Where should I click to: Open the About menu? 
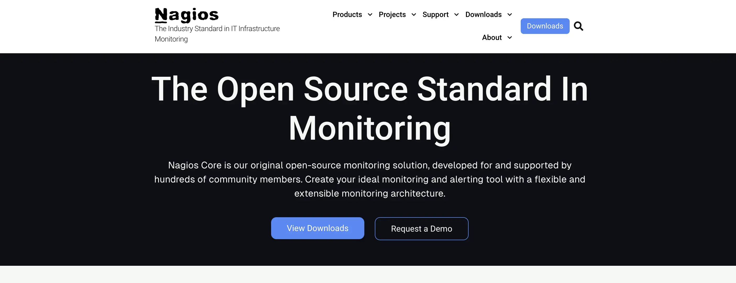point(492,38)
